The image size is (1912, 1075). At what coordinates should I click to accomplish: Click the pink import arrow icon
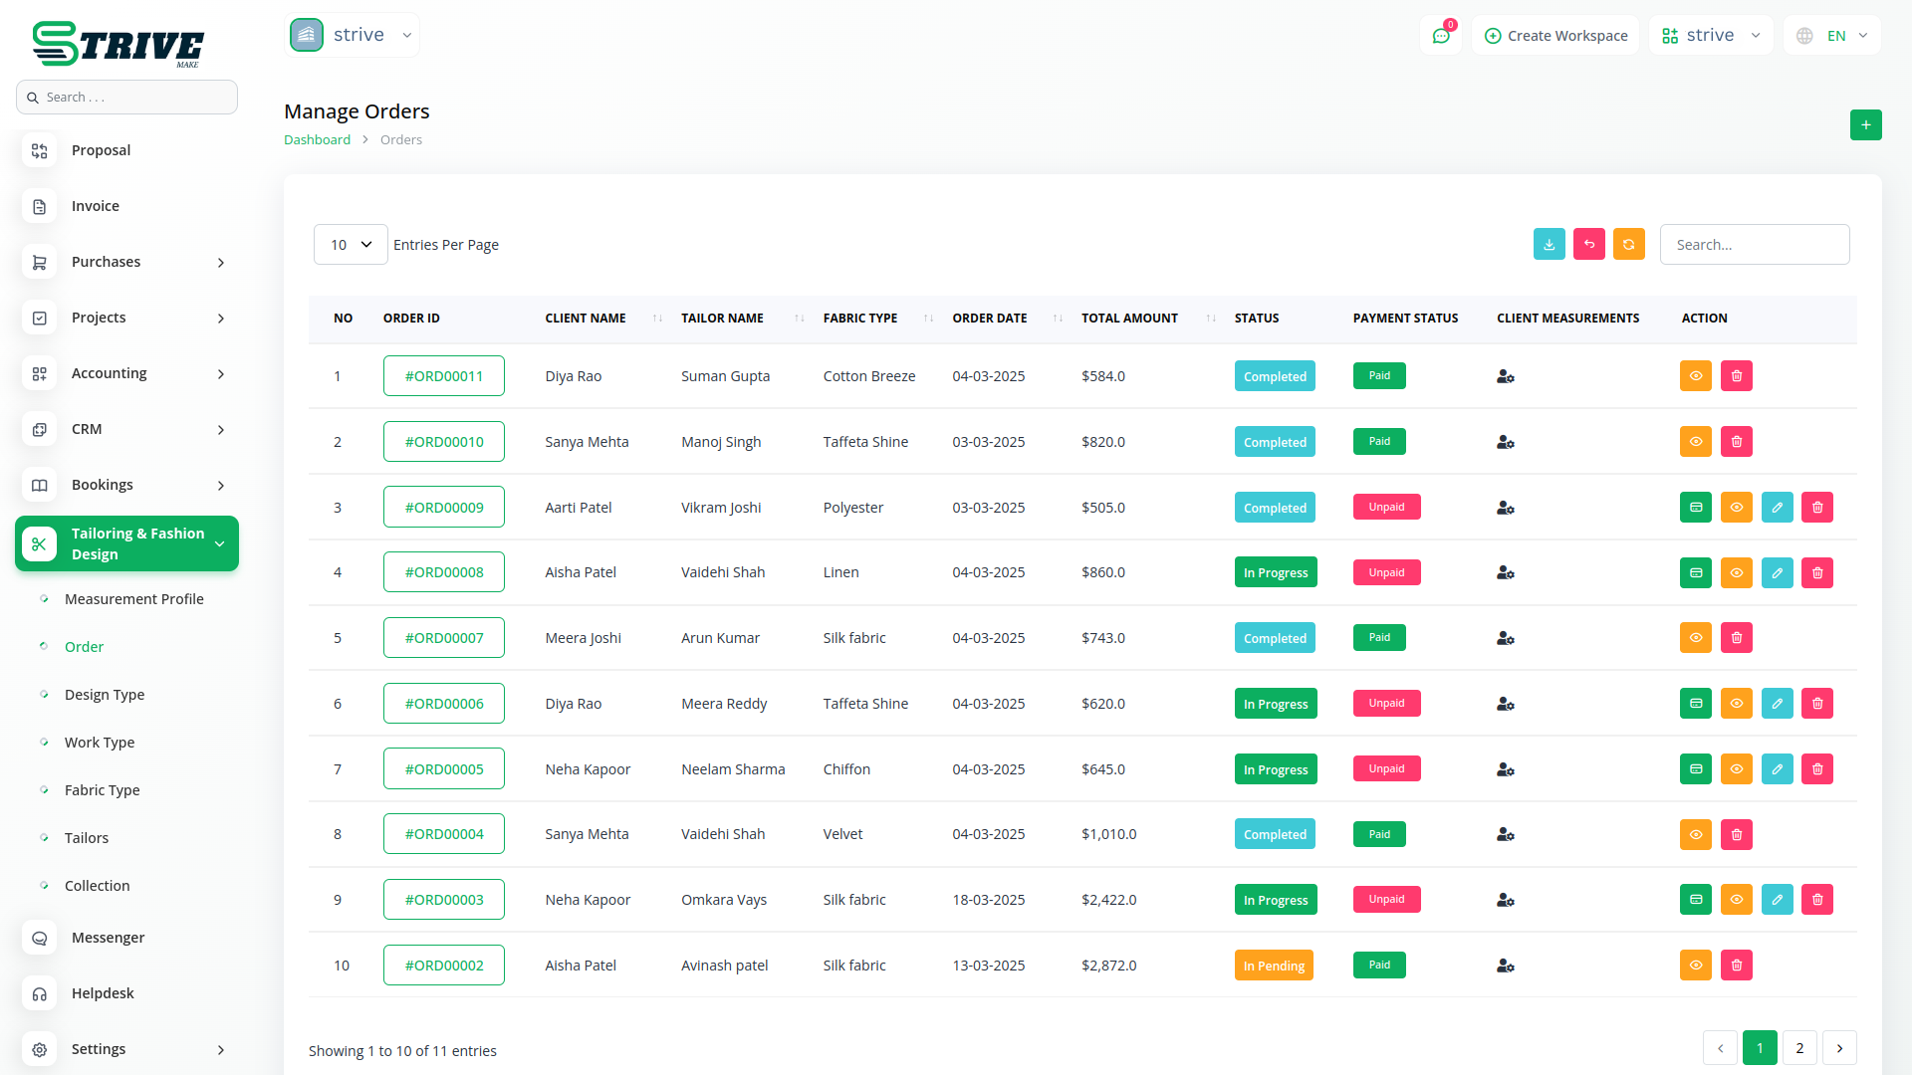[1588, 244]
